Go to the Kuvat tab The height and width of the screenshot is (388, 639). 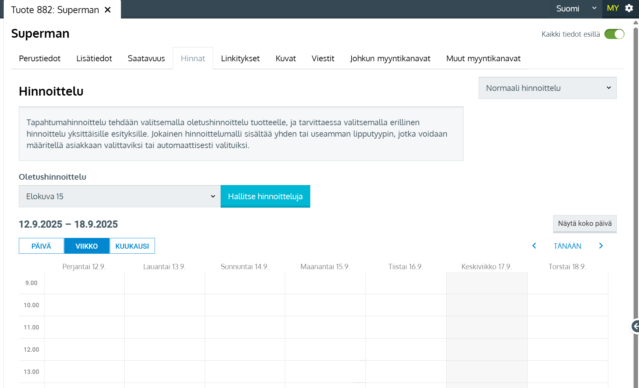(286, 59)
